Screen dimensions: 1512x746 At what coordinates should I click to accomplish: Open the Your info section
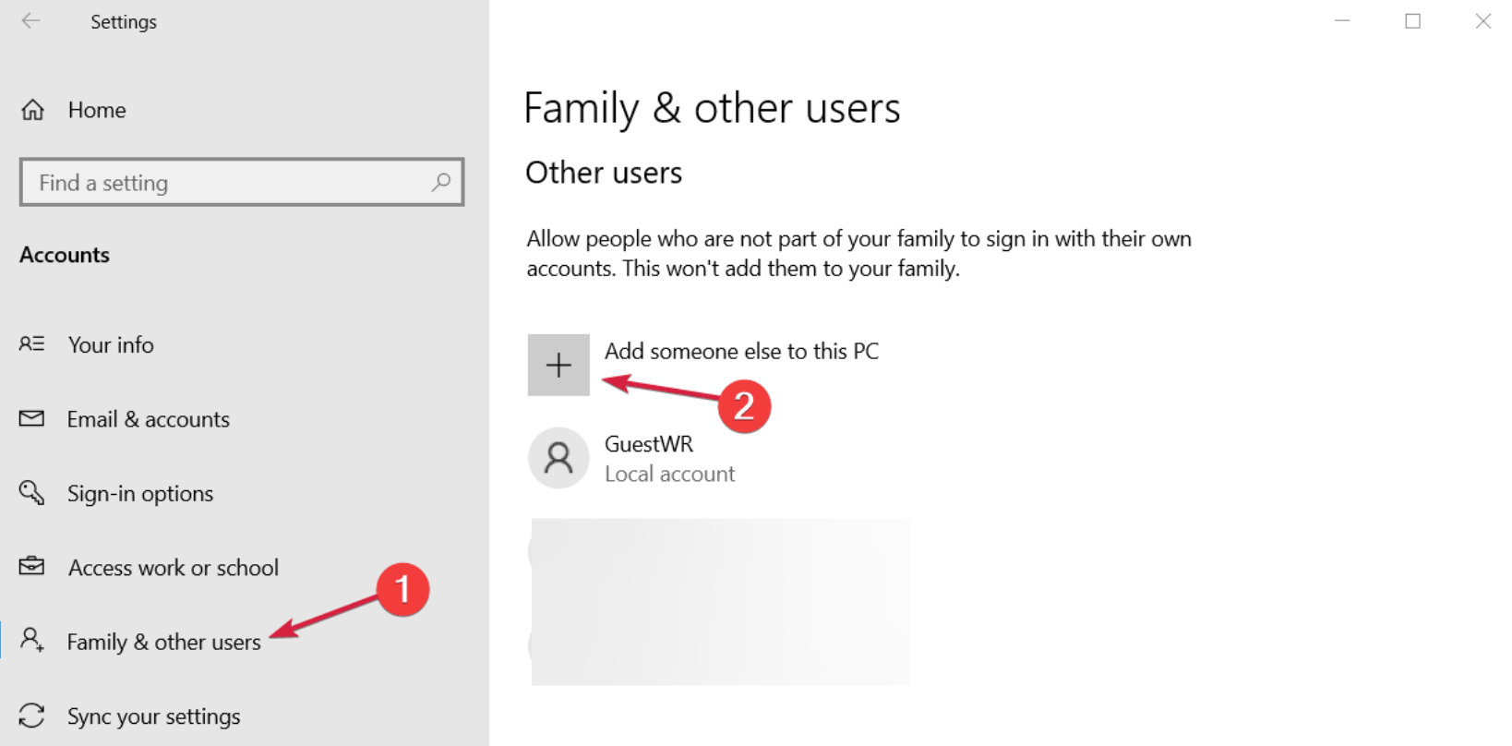[x=111, y=344]
